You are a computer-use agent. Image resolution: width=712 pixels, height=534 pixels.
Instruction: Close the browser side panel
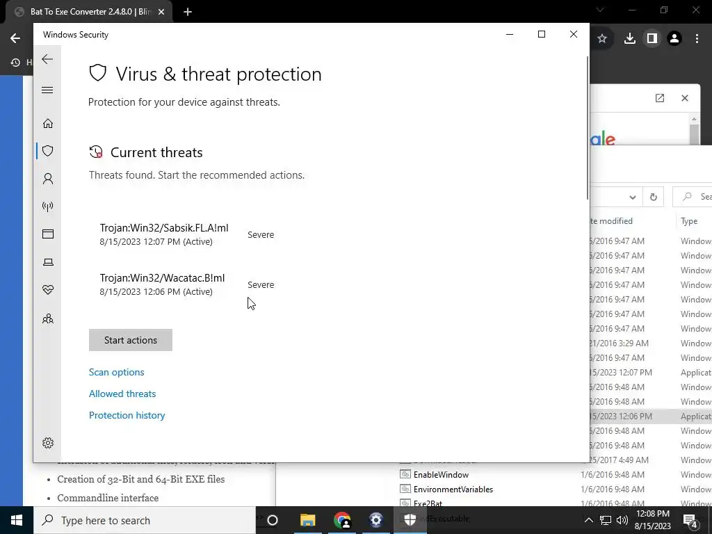coord(685,98)
